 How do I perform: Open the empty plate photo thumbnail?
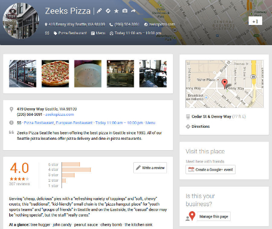coord(88,73)
